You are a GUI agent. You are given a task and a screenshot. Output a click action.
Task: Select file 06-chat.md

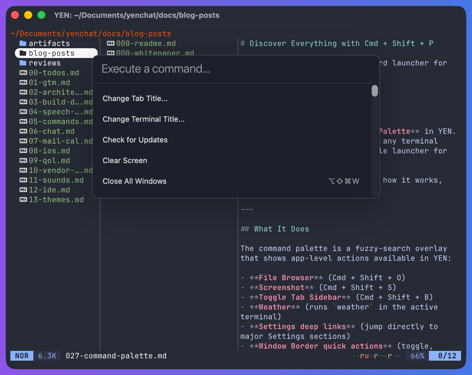click(52, 131)
